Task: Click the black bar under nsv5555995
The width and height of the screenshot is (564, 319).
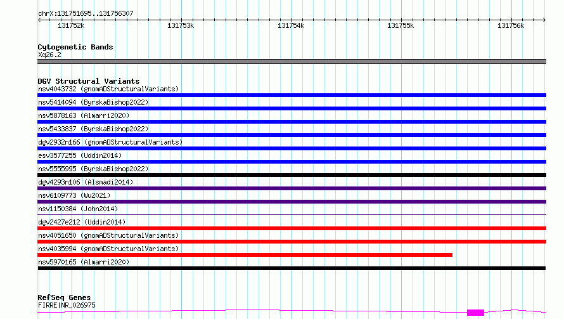Action: pyautogui.click(x=292, y=175)
